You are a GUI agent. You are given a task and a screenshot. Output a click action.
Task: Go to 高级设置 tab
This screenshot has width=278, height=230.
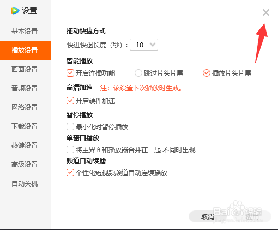click(x=25, y=165)
